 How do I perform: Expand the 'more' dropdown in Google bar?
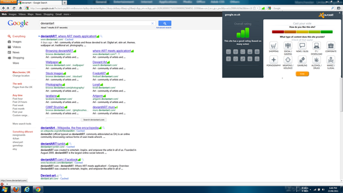click(67, 14)
